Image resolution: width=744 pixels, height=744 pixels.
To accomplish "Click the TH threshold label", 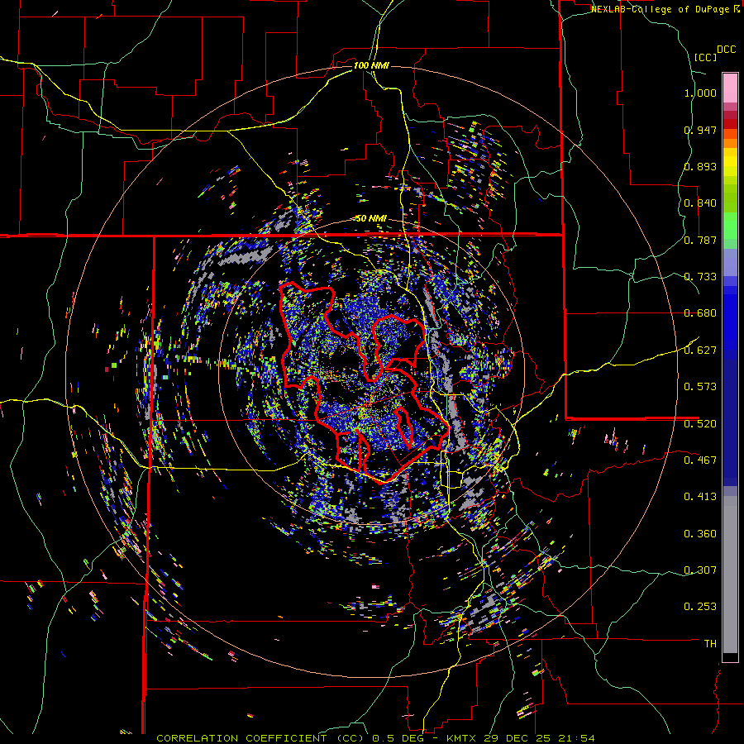I will point(710,644).
